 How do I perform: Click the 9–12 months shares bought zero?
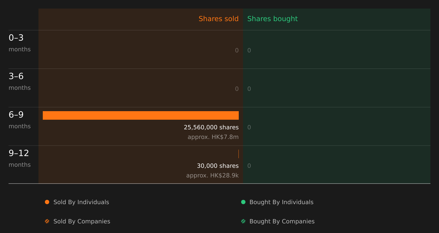tap(249, 166)
